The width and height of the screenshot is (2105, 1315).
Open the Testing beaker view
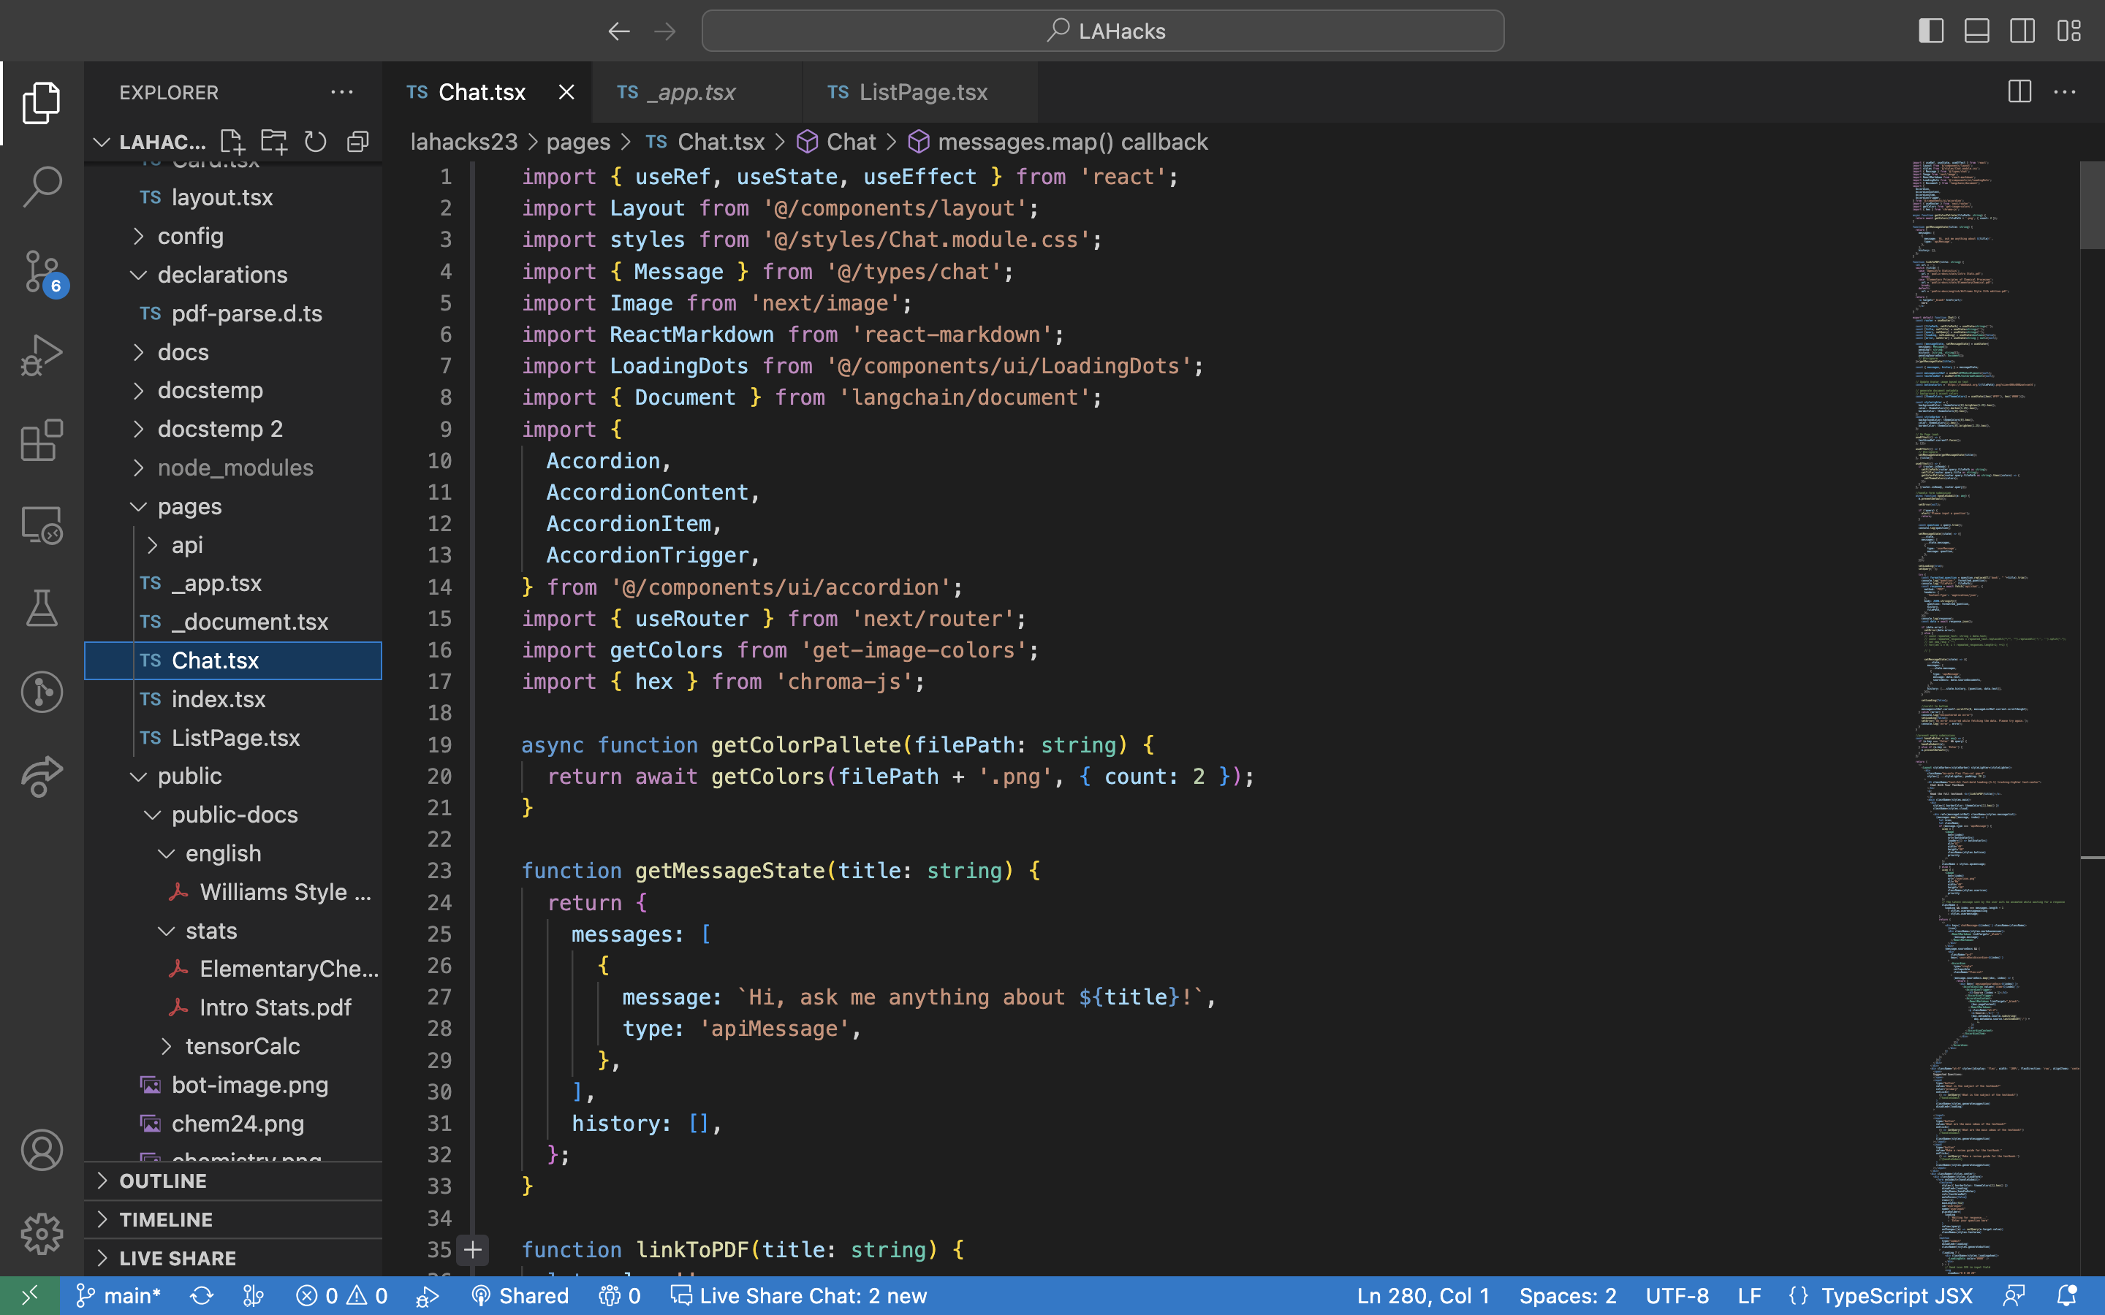pyautogui.click(x=42, y=608)
